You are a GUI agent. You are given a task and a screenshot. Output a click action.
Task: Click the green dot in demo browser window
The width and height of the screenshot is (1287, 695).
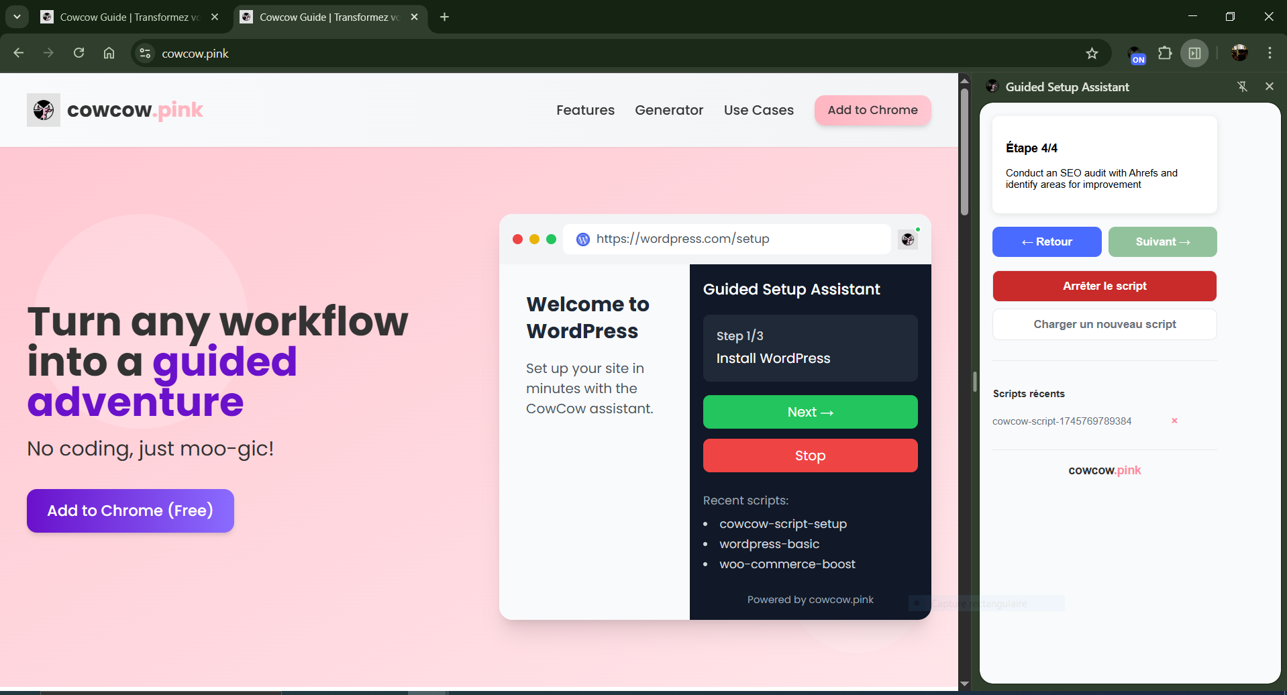[551, 239]
